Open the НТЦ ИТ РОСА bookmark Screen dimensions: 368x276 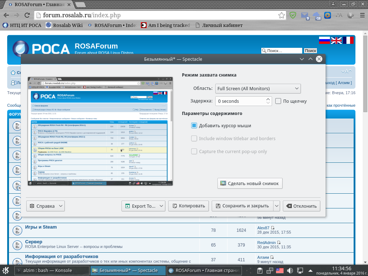tap(22, 26)
